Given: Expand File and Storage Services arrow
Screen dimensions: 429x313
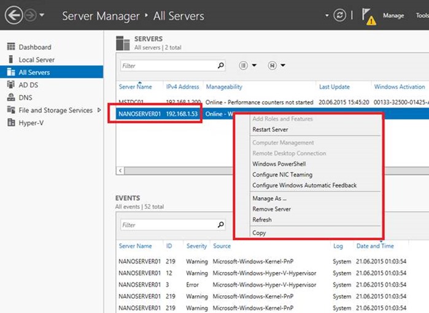Looking at the screenshot, I should [x=99, y=110].
